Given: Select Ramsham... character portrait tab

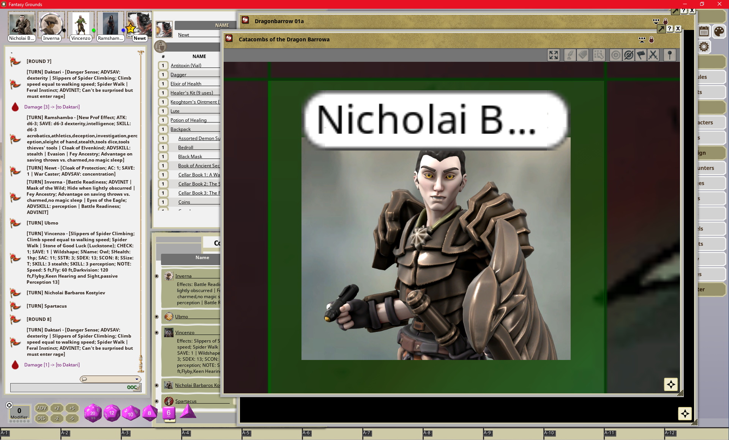Looking at the screenshot, I should pos(110,26).
